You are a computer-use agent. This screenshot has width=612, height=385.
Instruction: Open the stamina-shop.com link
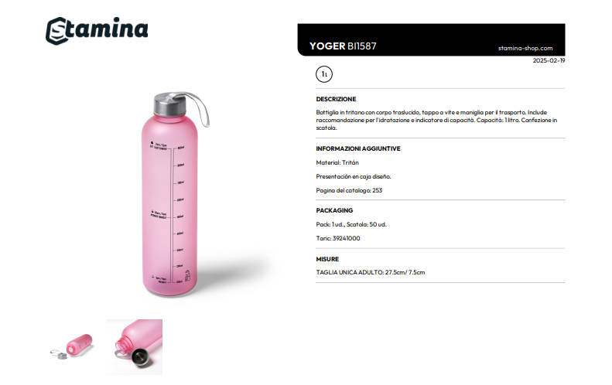(x=525, y=49)
